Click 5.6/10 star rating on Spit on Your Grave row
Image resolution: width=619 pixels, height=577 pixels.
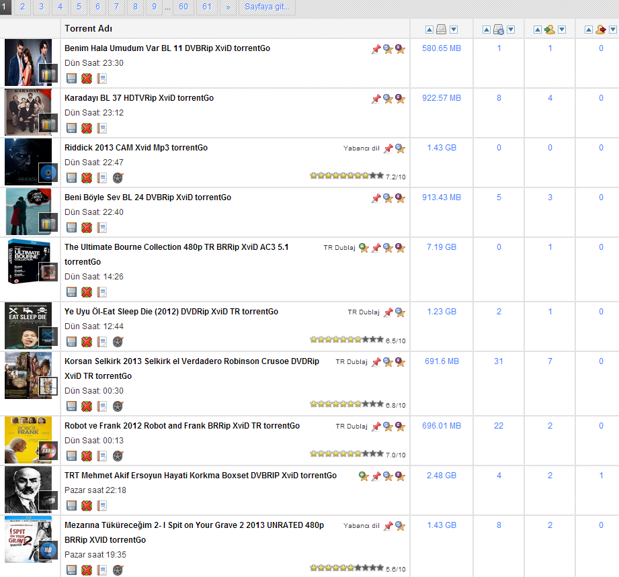(x=358, y=568)
